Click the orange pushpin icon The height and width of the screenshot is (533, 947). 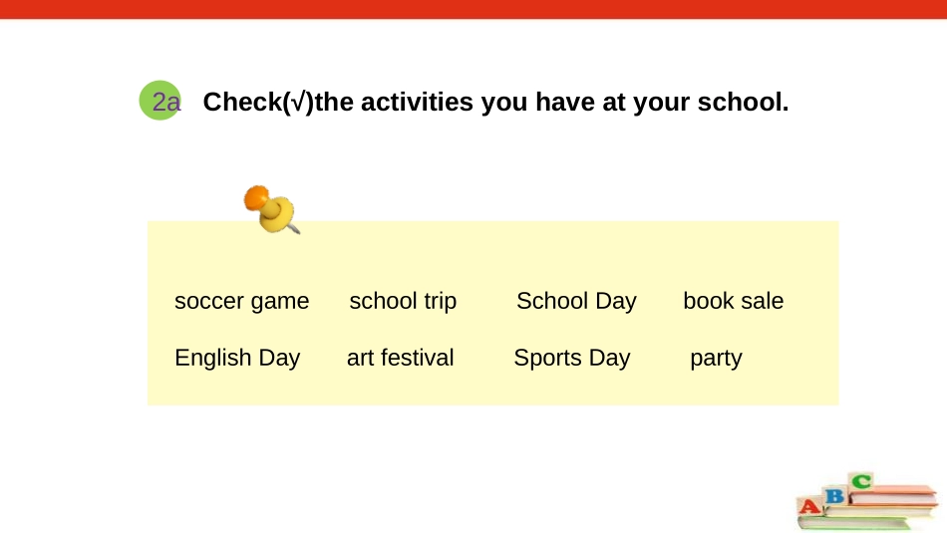[x=271, y=209]
